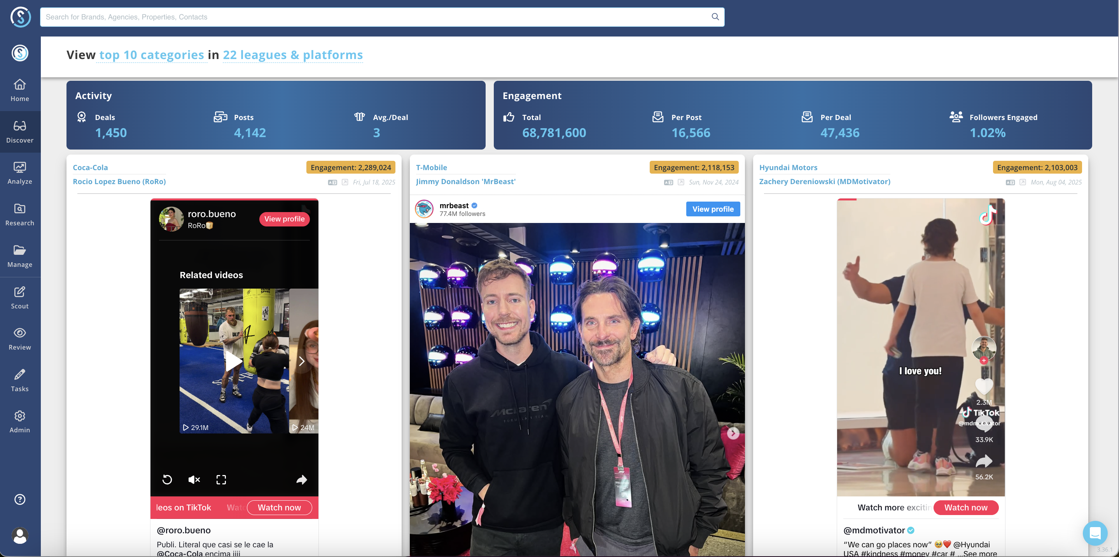Click Engagement: 2,118,153 badge
Image resolution: width=1119 pixels, height=557 pixels.
694,167
